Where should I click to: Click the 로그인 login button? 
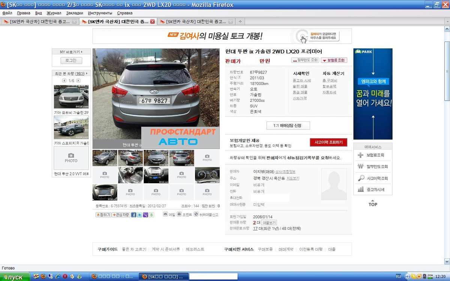(71, 60)
